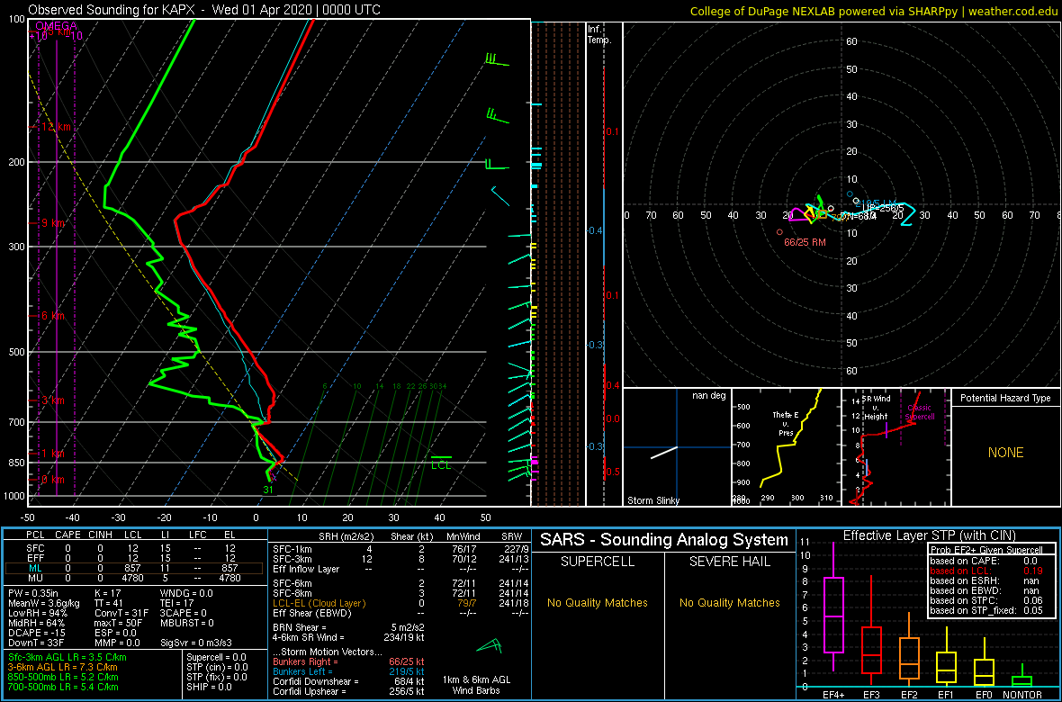1062x702 pixels.
Task: Click the Supercell = 0.0 composite value
Action: tap(218, 657)
